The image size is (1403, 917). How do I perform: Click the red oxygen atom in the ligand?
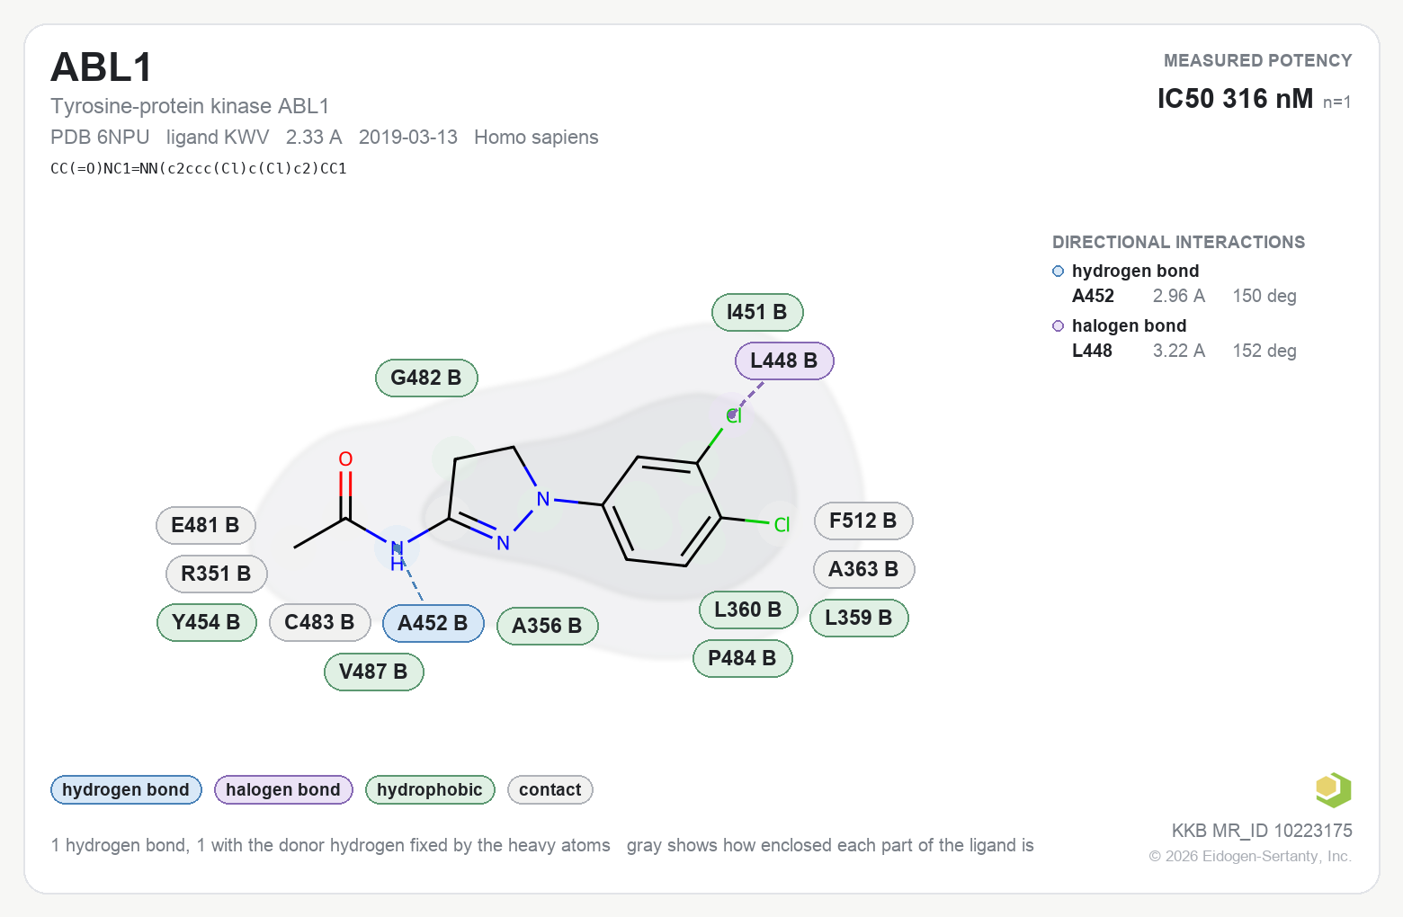point(345,459)
